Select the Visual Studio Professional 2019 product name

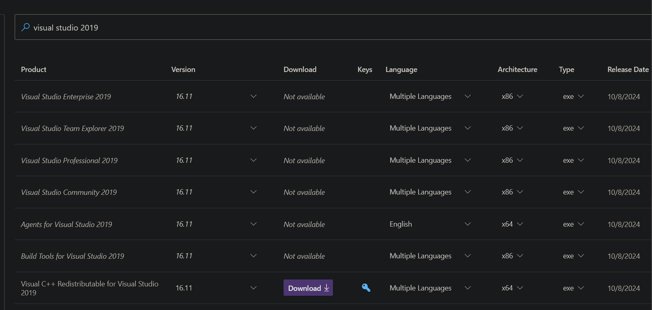[69, 161]
